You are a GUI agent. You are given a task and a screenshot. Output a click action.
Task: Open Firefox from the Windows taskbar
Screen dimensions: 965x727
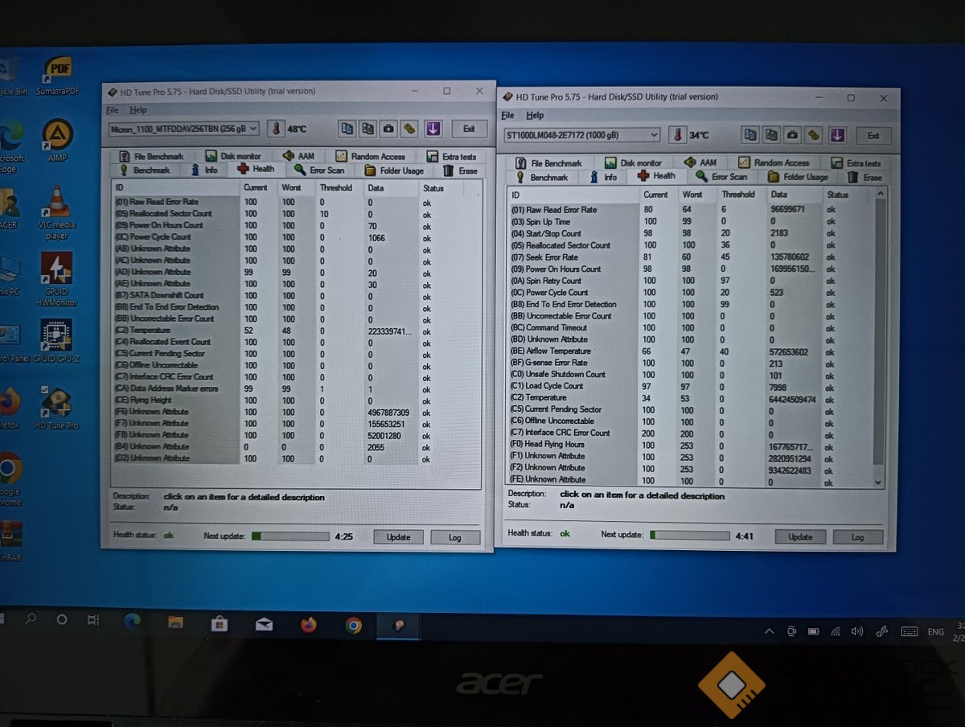309,625
